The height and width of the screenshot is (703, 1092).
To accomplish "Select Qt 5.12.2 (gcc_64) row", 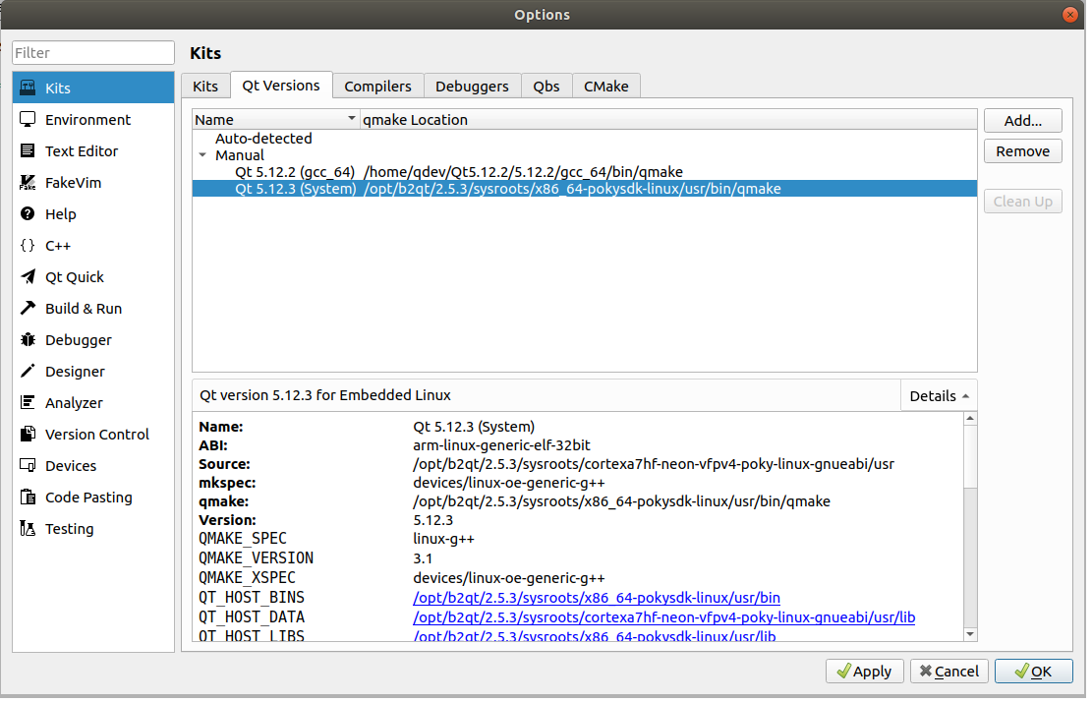I will click(x=585, y=172).
